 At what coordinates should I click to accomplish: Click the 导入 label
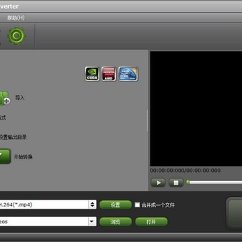coord(19,98)
